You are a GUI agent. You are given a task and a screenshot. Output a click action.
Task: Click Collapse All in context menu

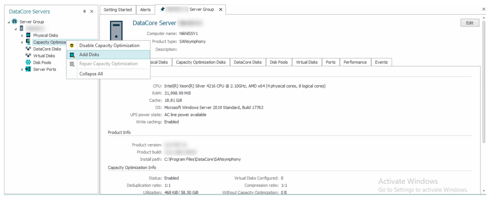coord(91,74)
